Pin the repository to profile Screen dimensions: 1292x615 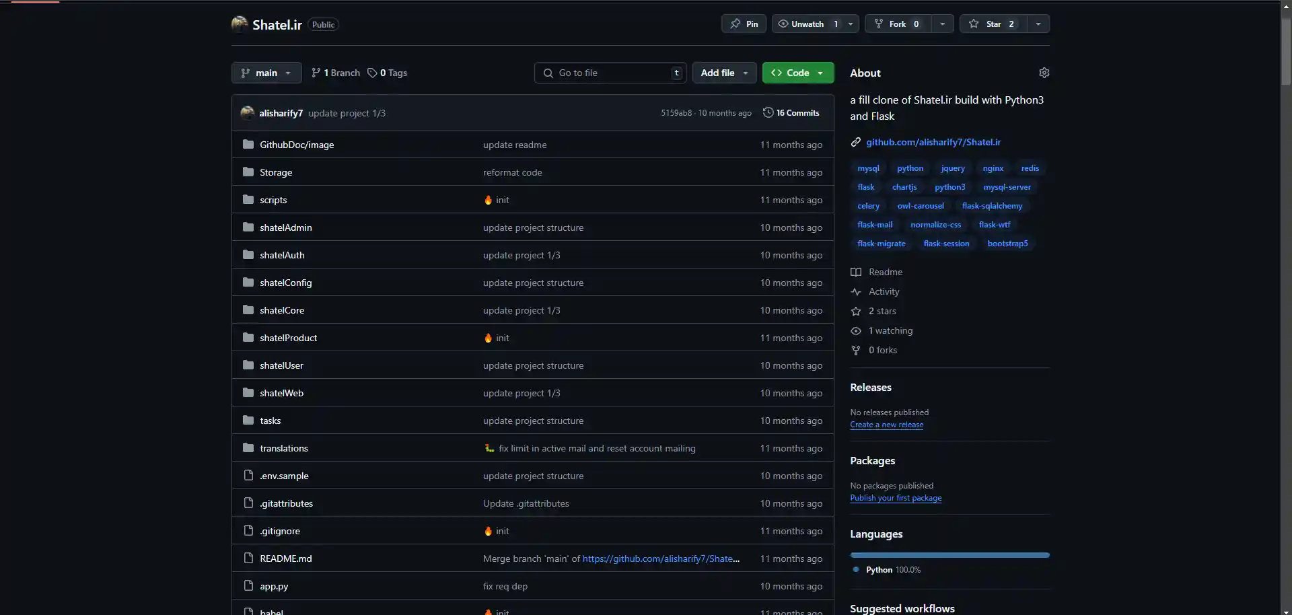pos(744,24)
